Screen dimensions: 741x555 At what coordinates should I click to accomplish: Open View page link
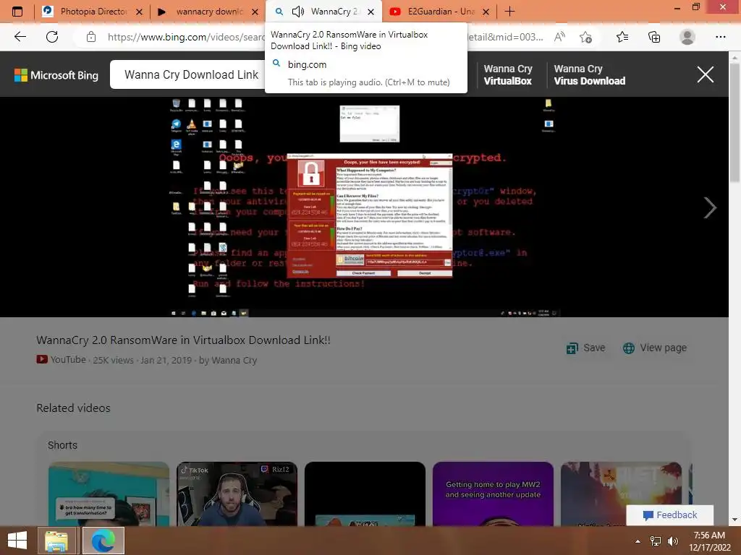654,348
